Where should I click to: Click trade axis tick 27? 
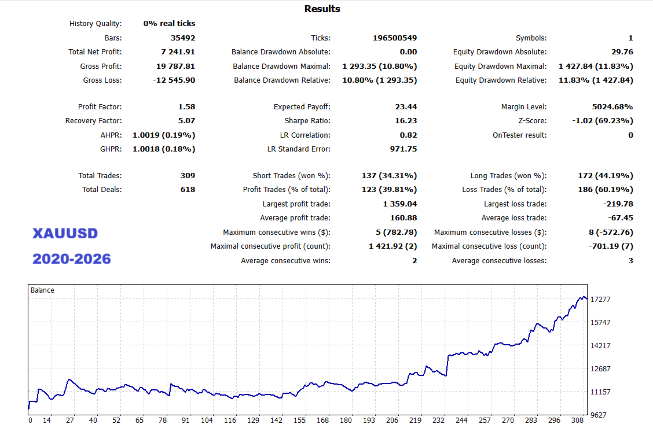click(70, 420)
